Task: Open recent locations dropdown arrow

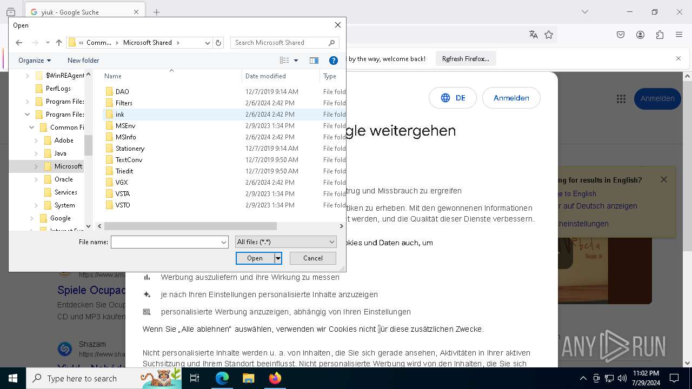Action: 48,43
